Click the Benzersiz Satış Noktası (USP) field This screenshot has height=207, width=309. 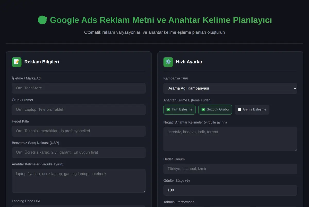79,152
